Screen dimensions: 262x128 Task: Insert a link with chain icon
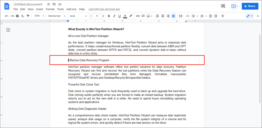[x=138, y=16]
